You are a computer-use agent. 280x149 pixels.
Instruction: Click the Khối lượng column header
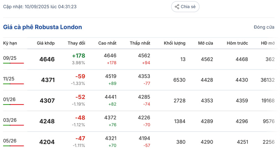tap(175, 43)
